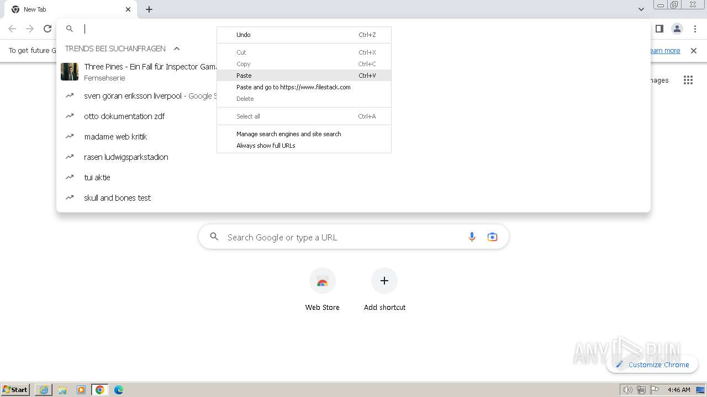Click the back navigation arrow
Viewport: 707px width, 397px height.
point(12,29)
